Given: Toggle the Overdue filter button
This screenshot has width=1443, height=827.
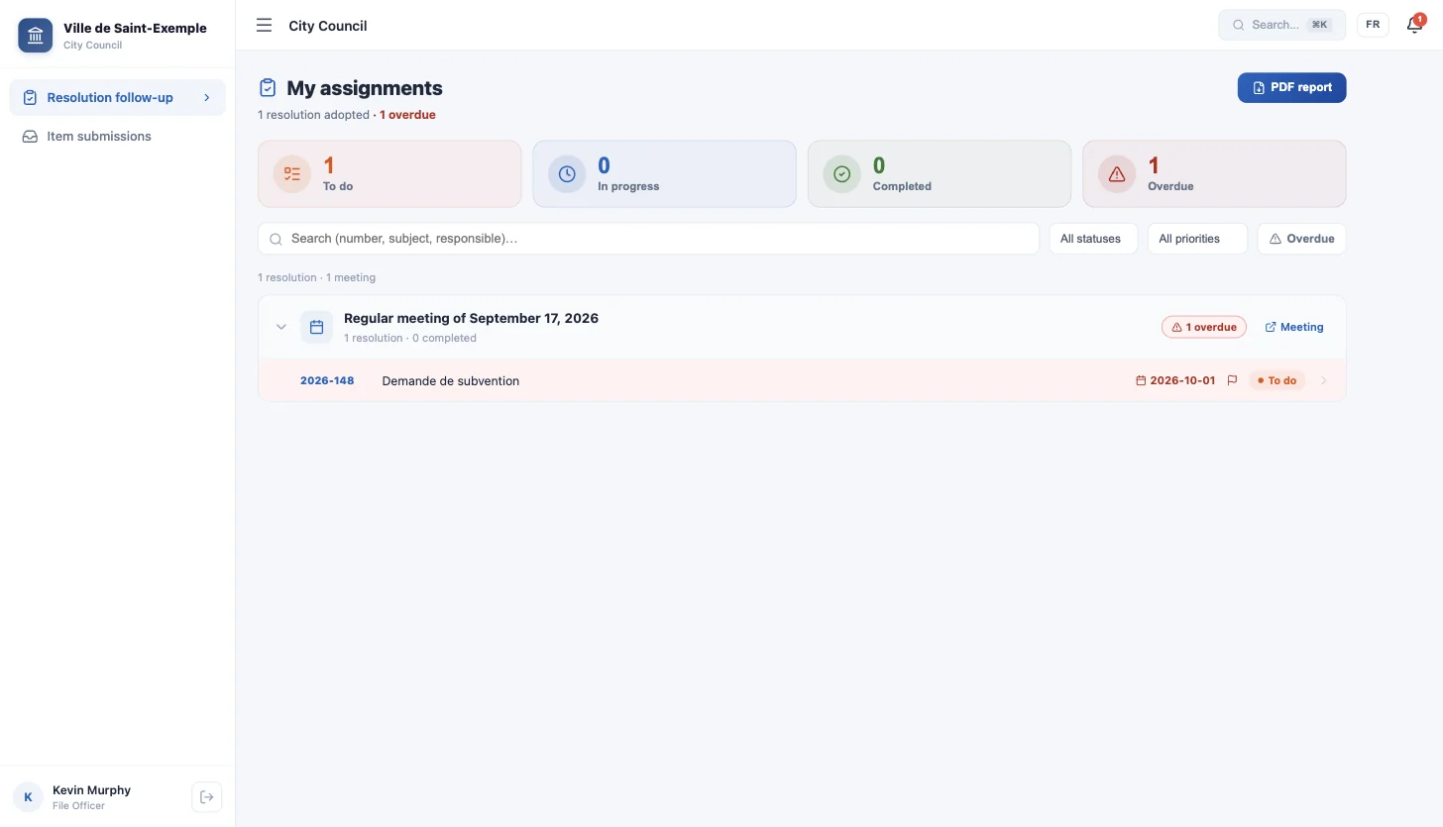Looking at the screenshot, I should [x=1301, y=239].
